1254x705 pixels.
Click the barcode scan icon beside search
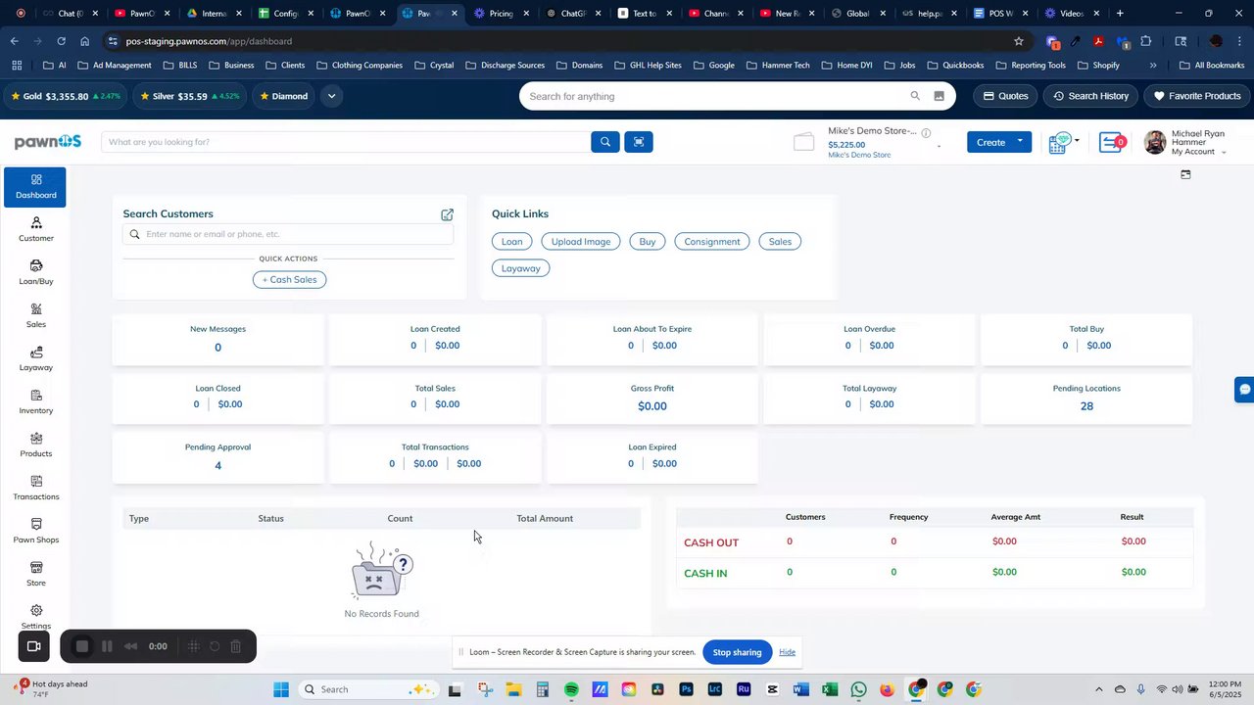click(639, 142)
